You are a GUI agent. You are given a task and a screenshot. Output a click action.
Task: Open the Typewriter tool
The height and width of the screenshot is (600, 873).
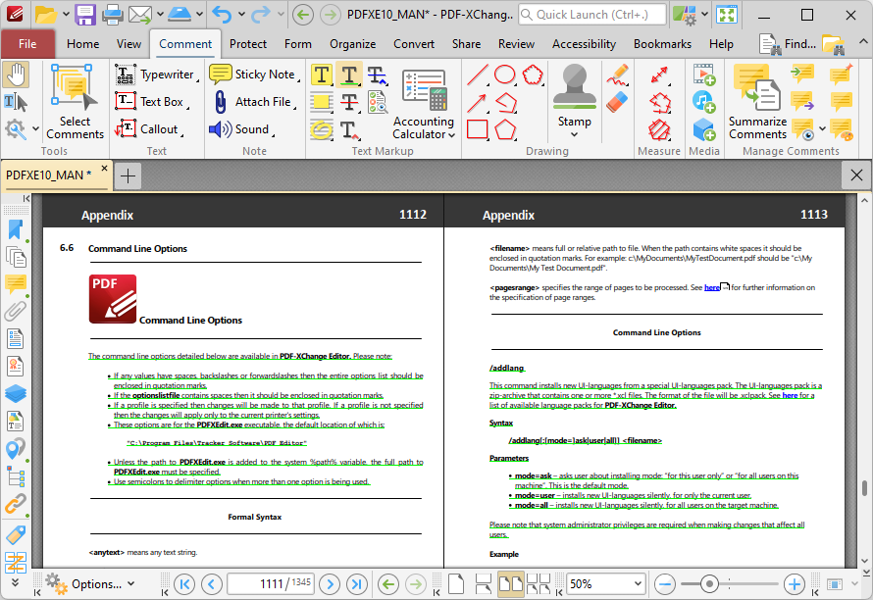click(x=155, y=75)
